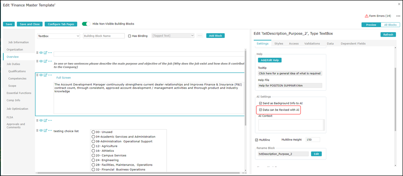Click Save and Close

[x=30, y=24]
